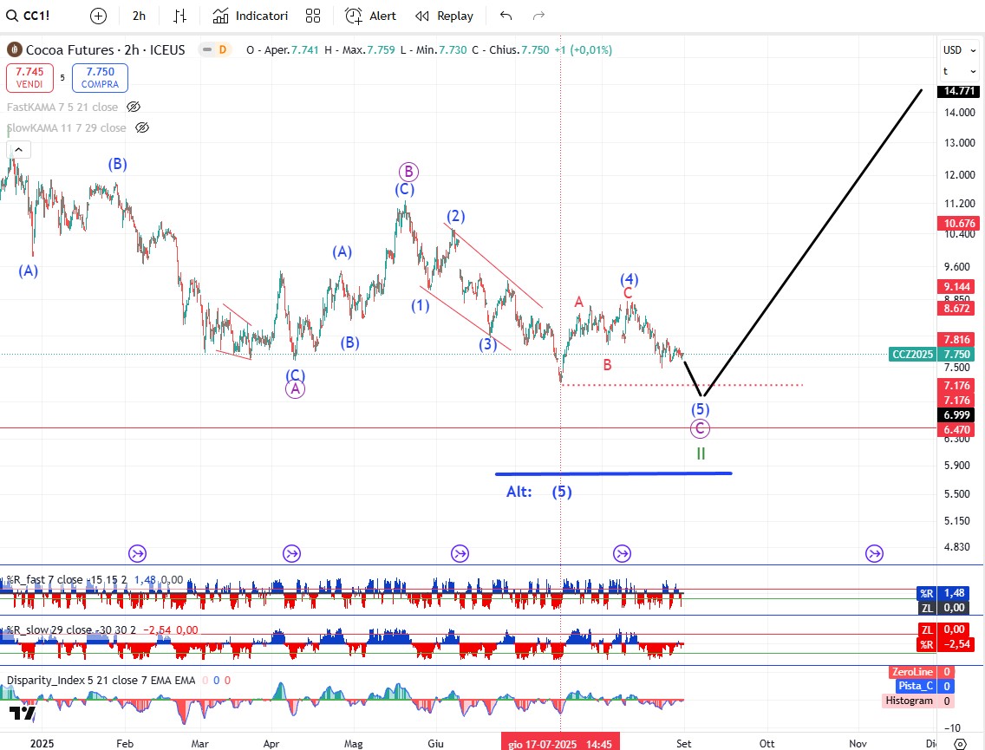
Task: Click the contract roll marker near April
Action: tap(291, 553)
